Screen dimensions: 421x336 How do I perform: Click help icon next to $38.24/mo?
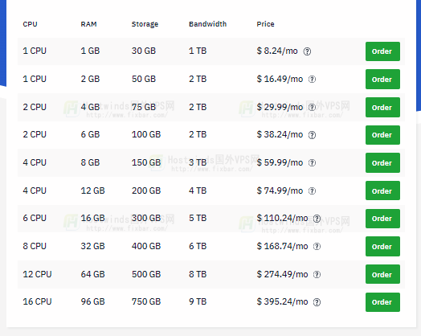tap(312, 135)
